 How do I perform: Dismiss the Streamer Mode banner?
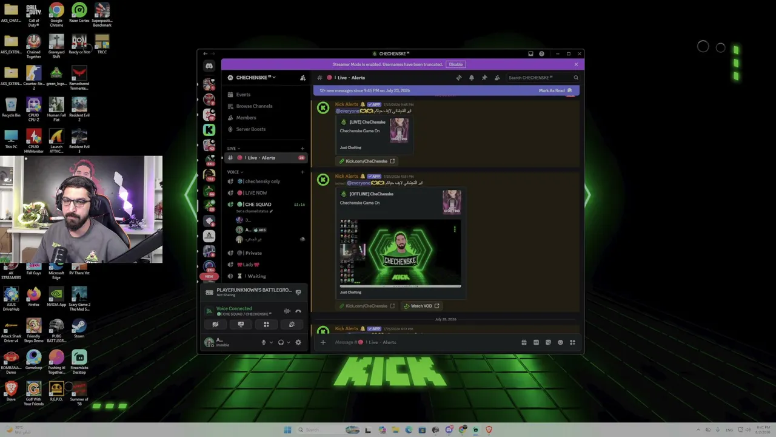click(x=576, y=64)
